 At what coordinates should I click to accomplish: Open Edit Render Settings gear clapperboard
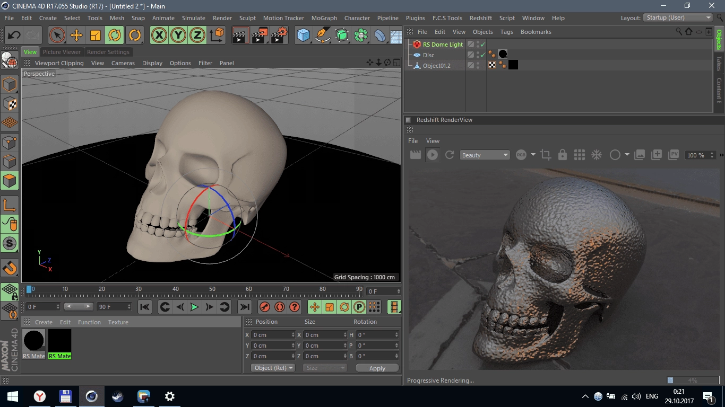coord(279,36)
